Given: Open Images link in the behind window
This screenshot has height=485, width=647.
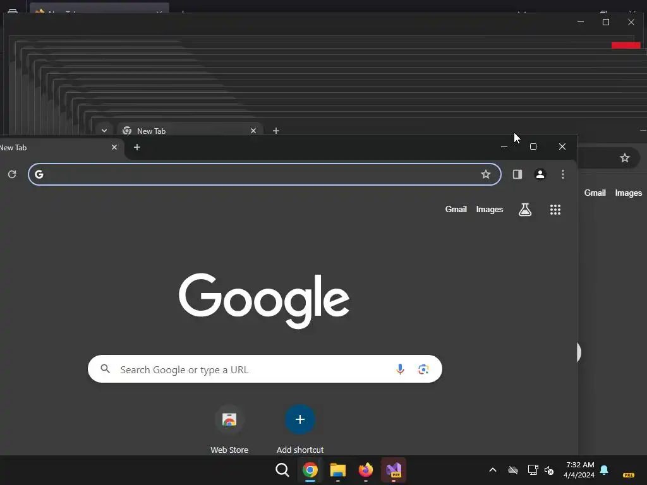Looking at the screenshot, I should pos(629,193).
